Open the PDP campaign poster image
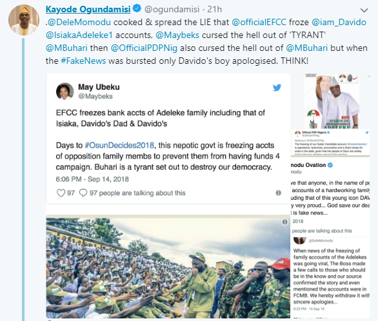This screenshot has width=378, height=321. [x=331, y=101]
